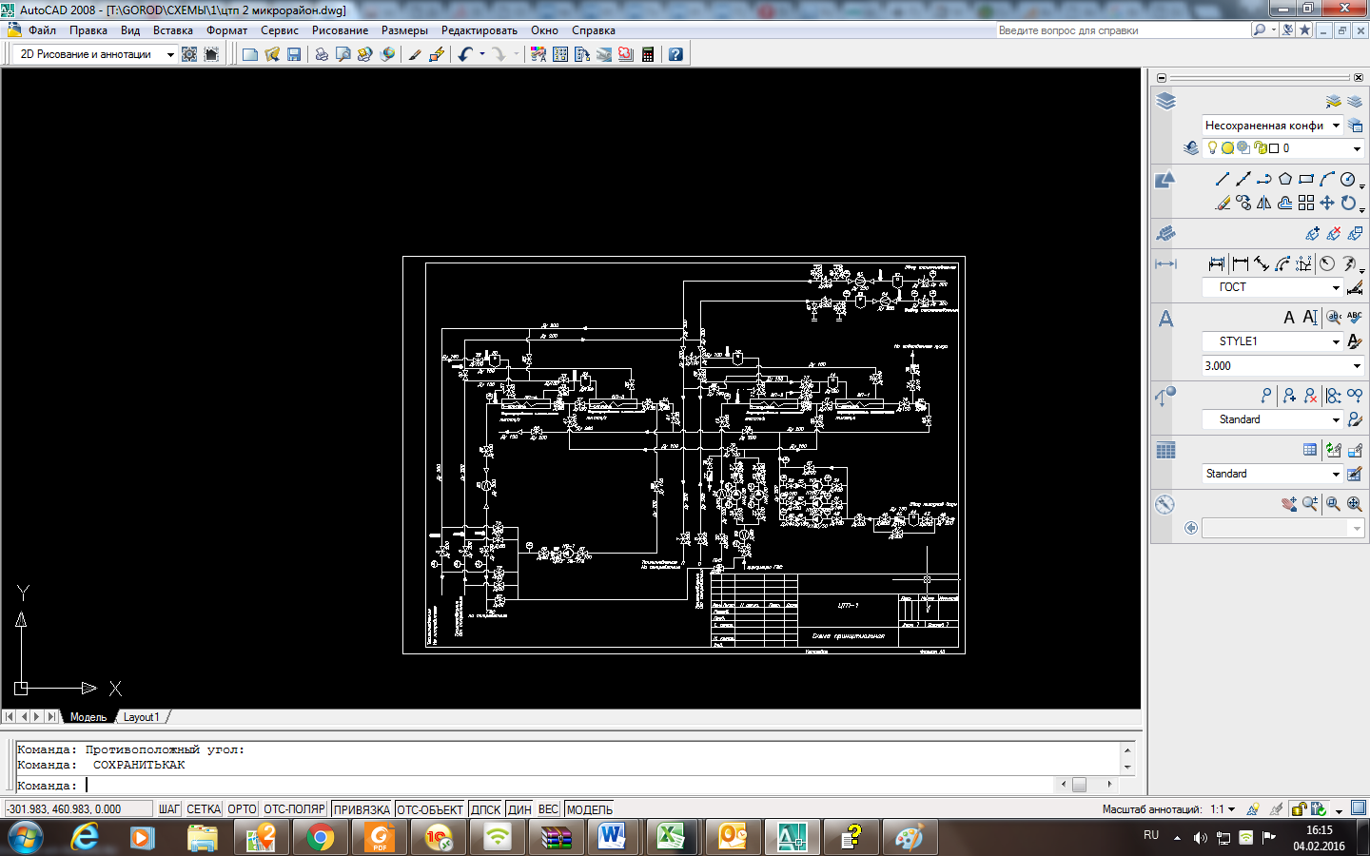The width and height of the screenshot is (1370, 856).
Task: Click the Erase tool icon
Action: coord(1223,203)
